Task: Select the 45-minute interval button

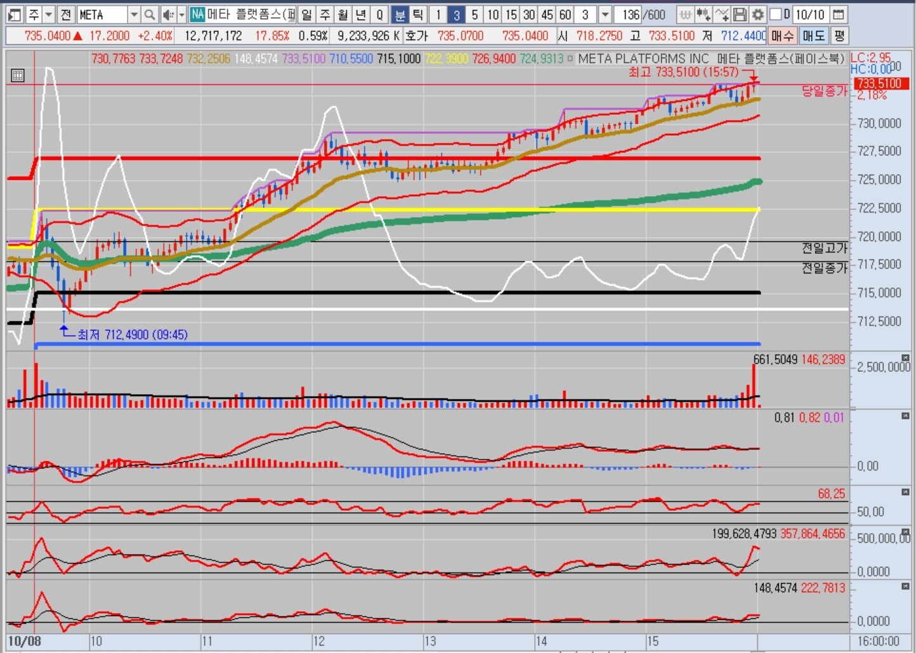Action: 547,14
